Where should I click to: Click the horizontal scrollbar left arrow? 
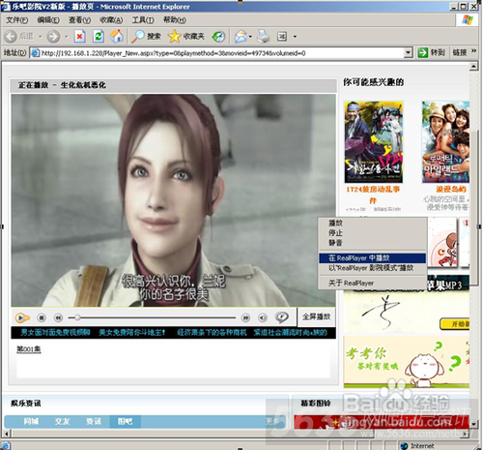tap(6, 434)
